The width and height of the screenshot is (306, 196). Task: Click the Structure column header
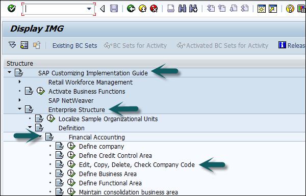pyautogui.click(x=20, y=64)
